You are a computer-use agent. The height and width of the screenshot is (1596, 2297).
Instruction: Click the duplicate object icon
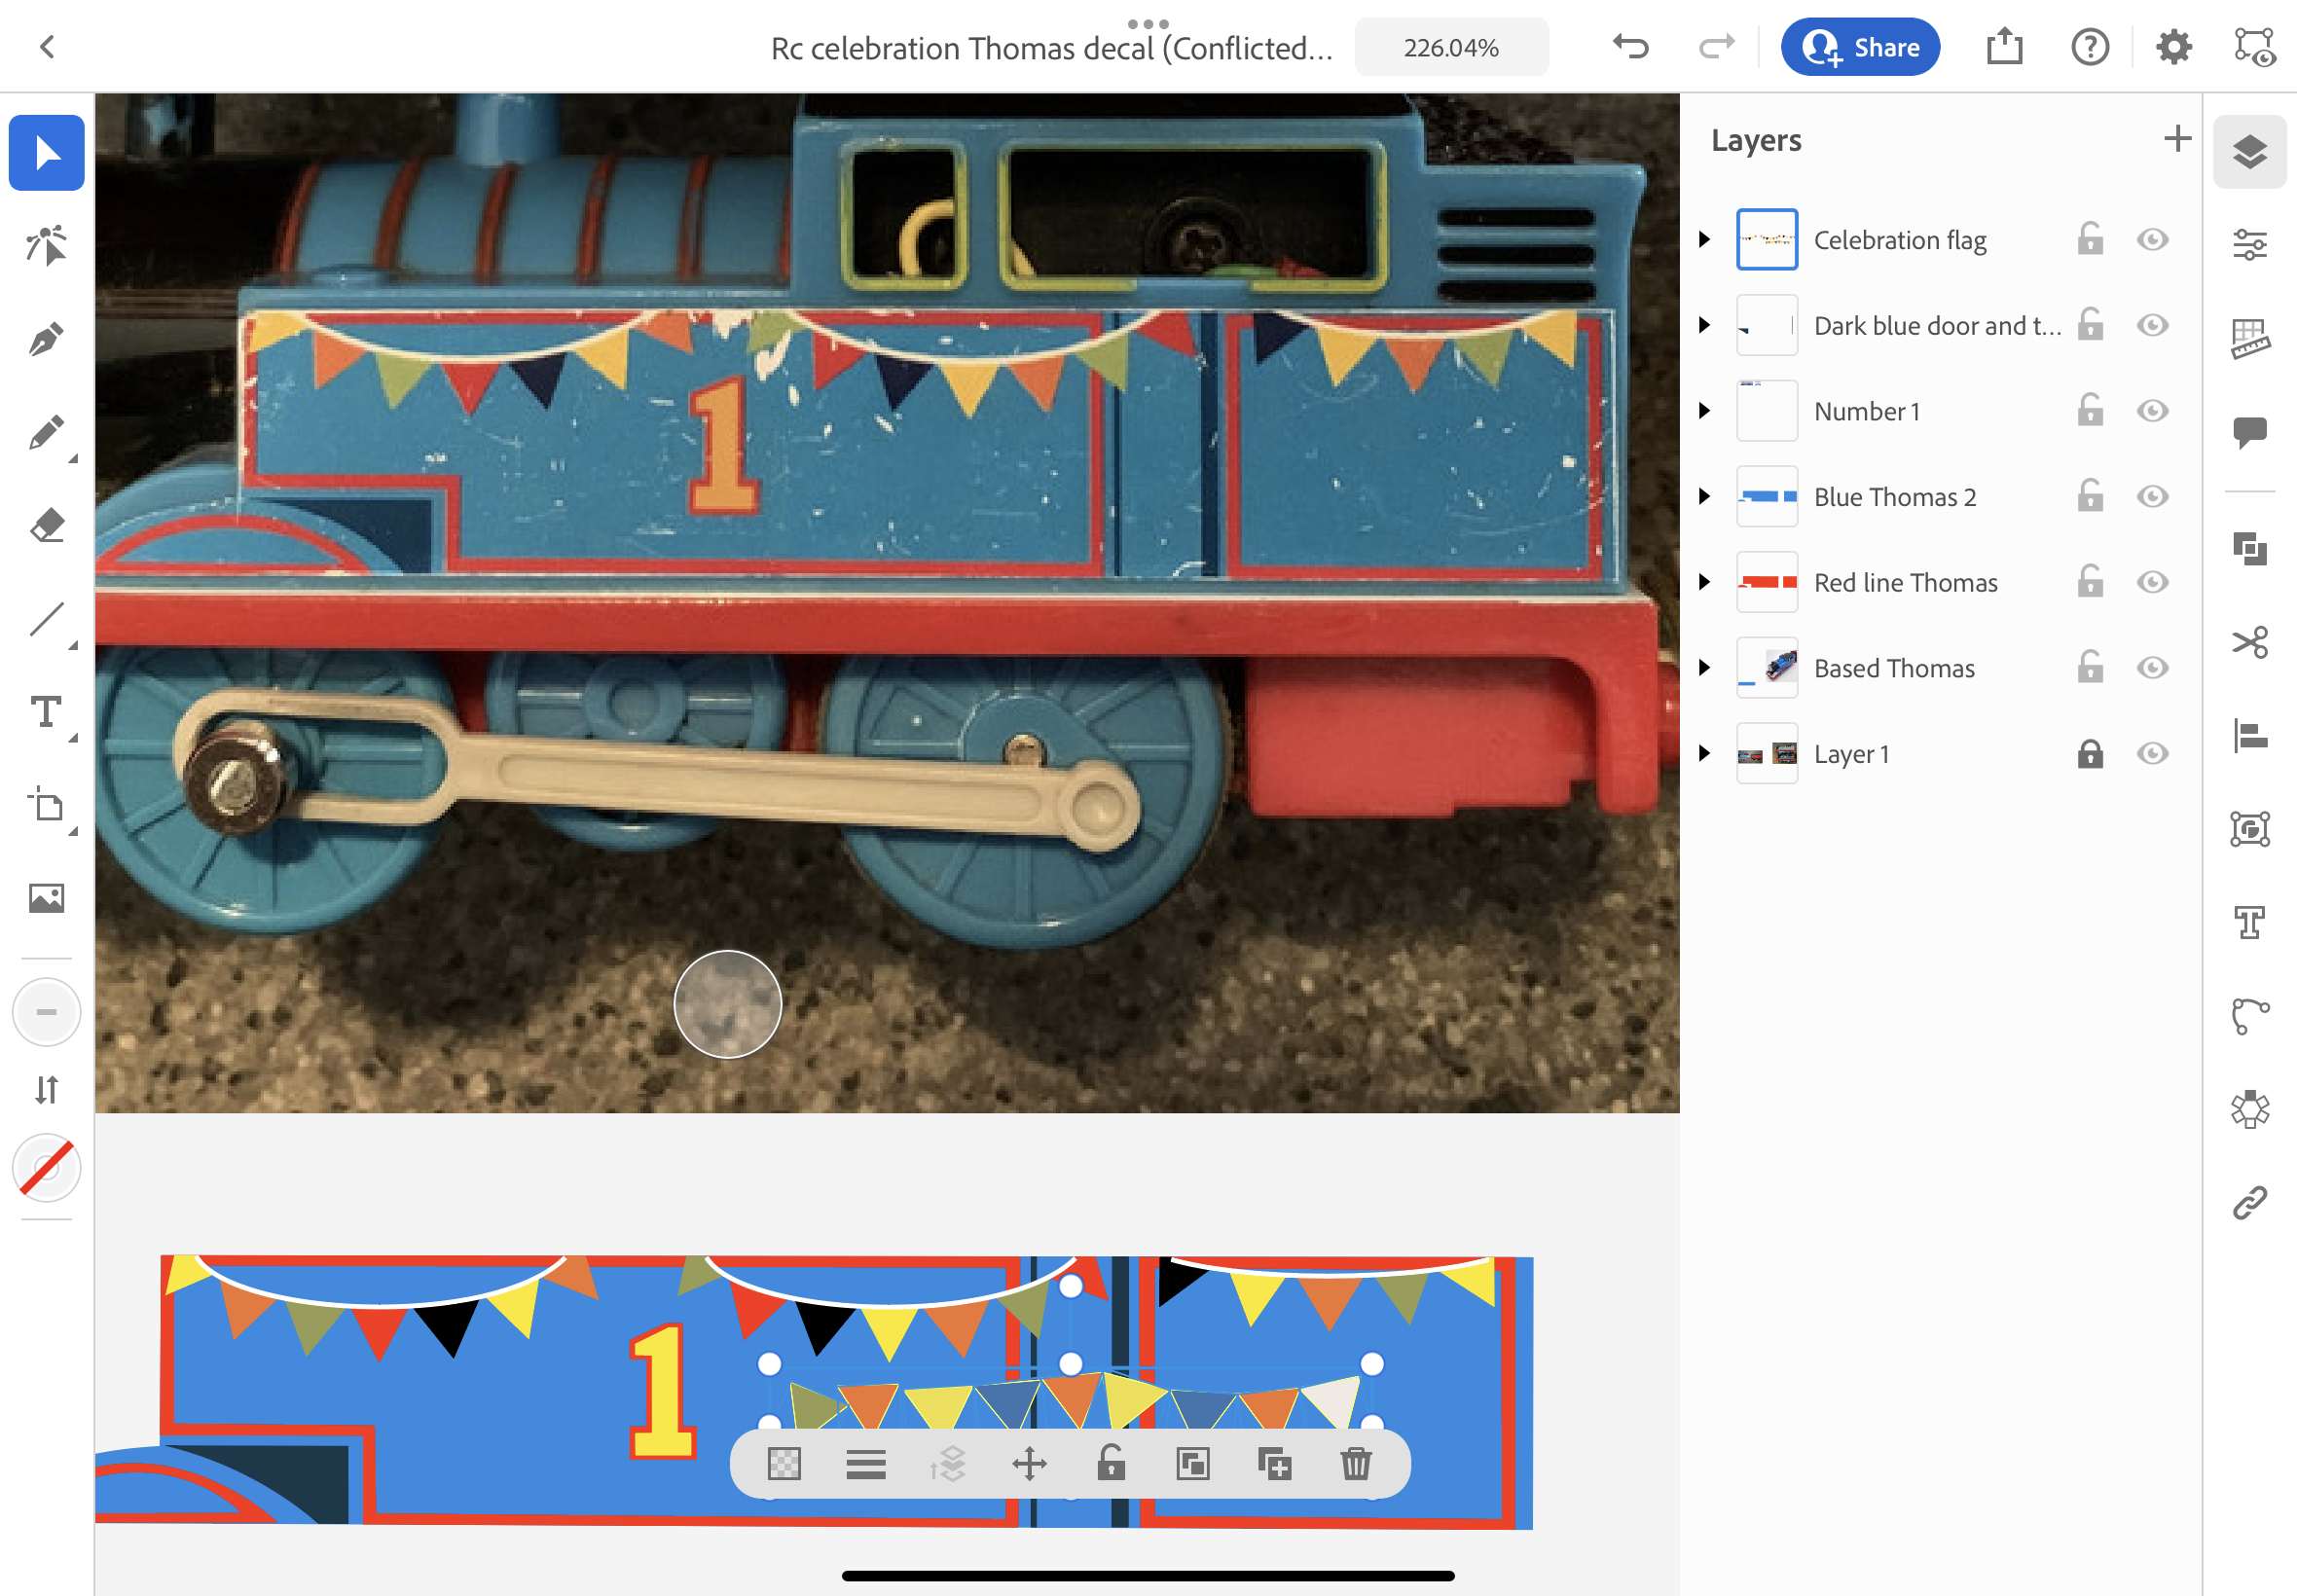[x=1274, y=1464]
